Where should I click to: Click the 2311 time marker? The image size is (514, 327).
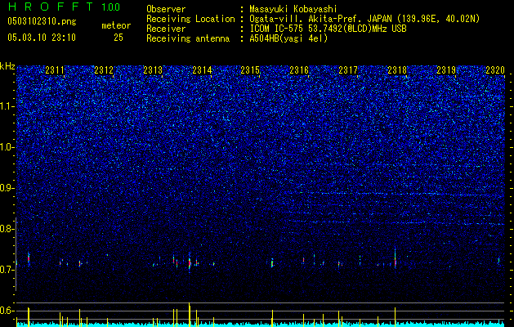pos(55,70)
